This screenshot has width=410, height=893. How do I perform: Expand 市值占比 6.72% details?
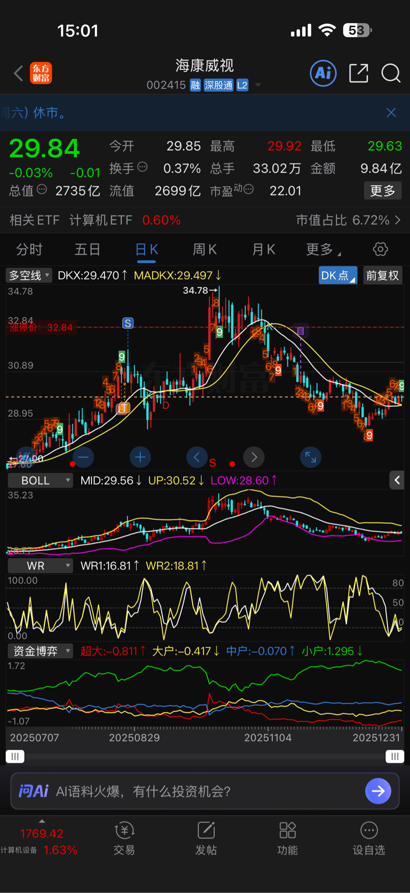(x=348, y=220)
